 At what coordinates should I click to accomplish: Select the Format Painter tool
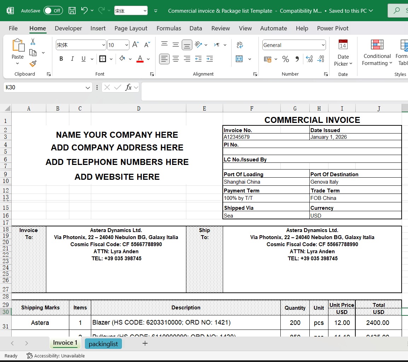[33, 64]
